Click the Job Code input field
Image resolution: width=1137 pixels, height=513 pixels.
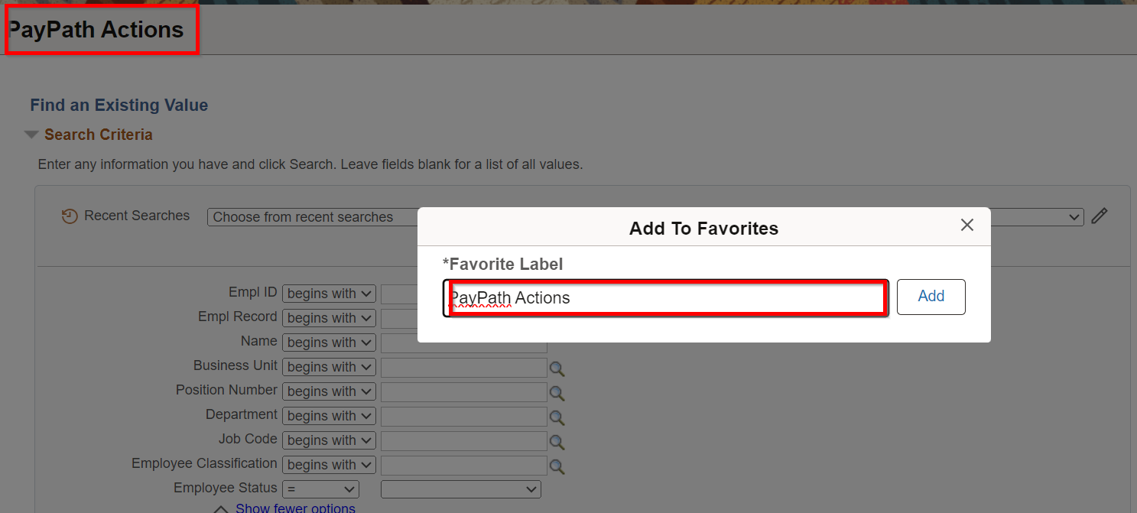463,442
